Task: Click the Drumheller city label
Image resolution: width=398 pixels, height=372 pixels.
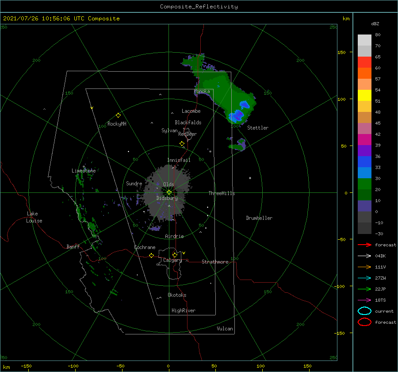Action: (259, 218)
